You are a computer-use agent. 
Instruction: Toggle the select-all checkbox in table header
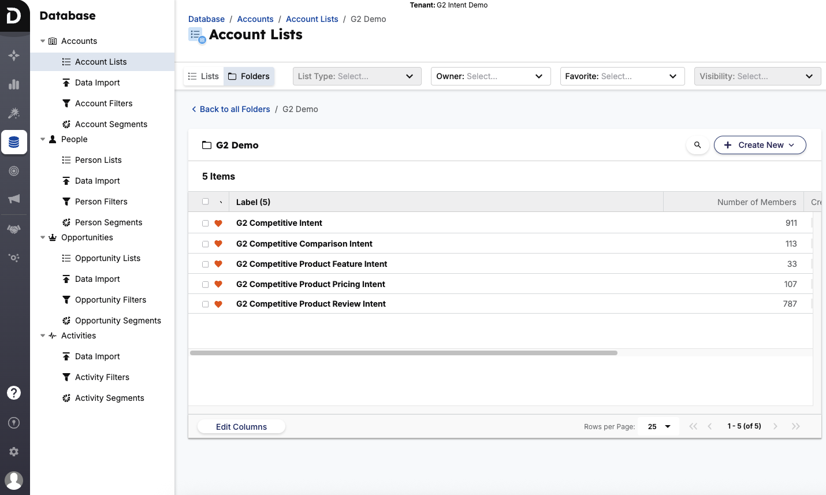[205, 202]
